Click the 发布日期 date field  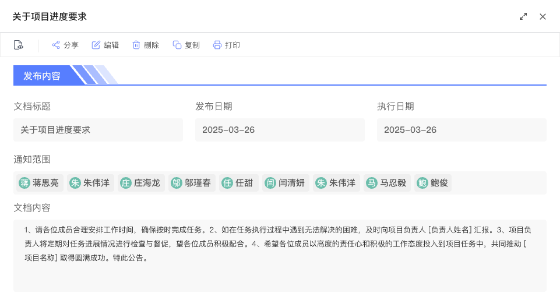280,130
